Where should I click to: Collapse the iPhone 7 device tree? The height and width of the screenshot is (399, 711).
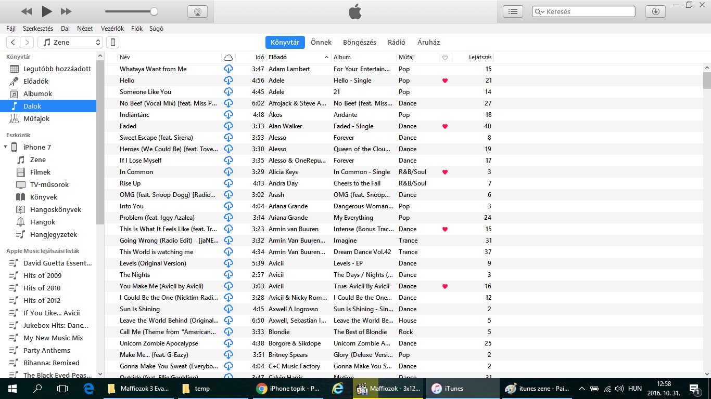(5, 147)
